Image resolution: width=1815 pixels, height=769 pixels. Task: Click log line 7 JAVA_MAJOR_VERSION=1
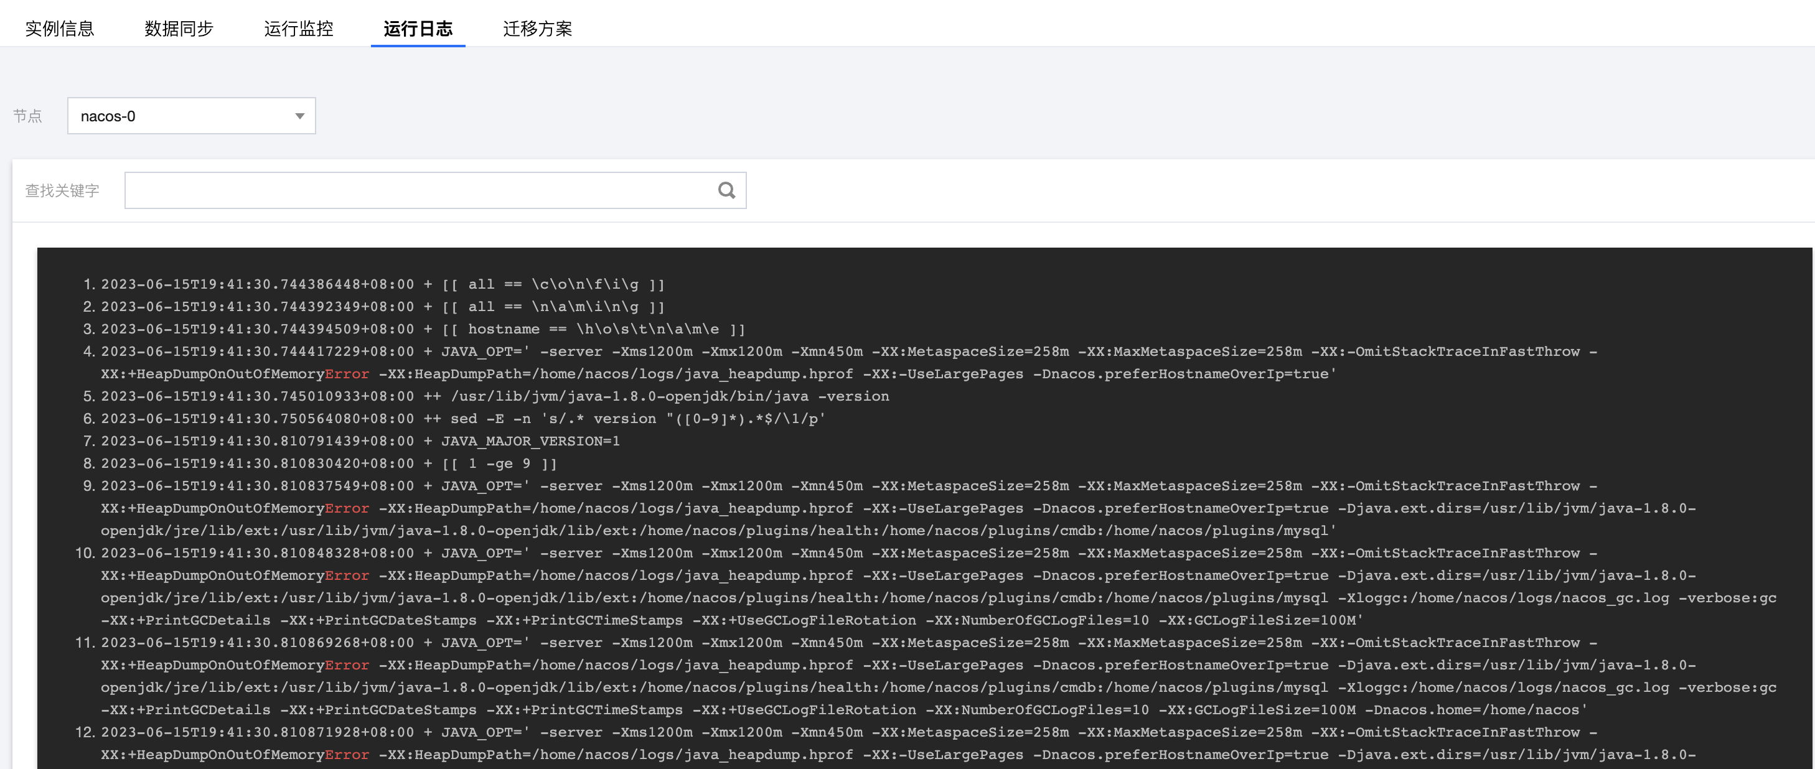tap(361, 442)
